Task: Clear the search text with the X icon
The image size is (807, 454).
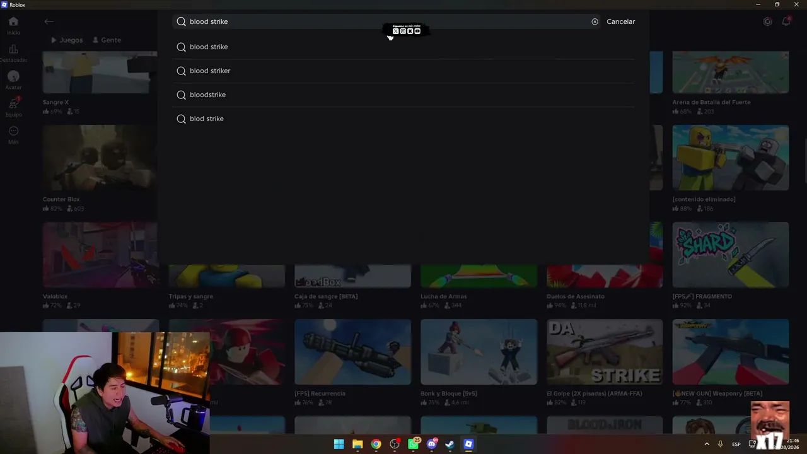Action: pos(595,21)
